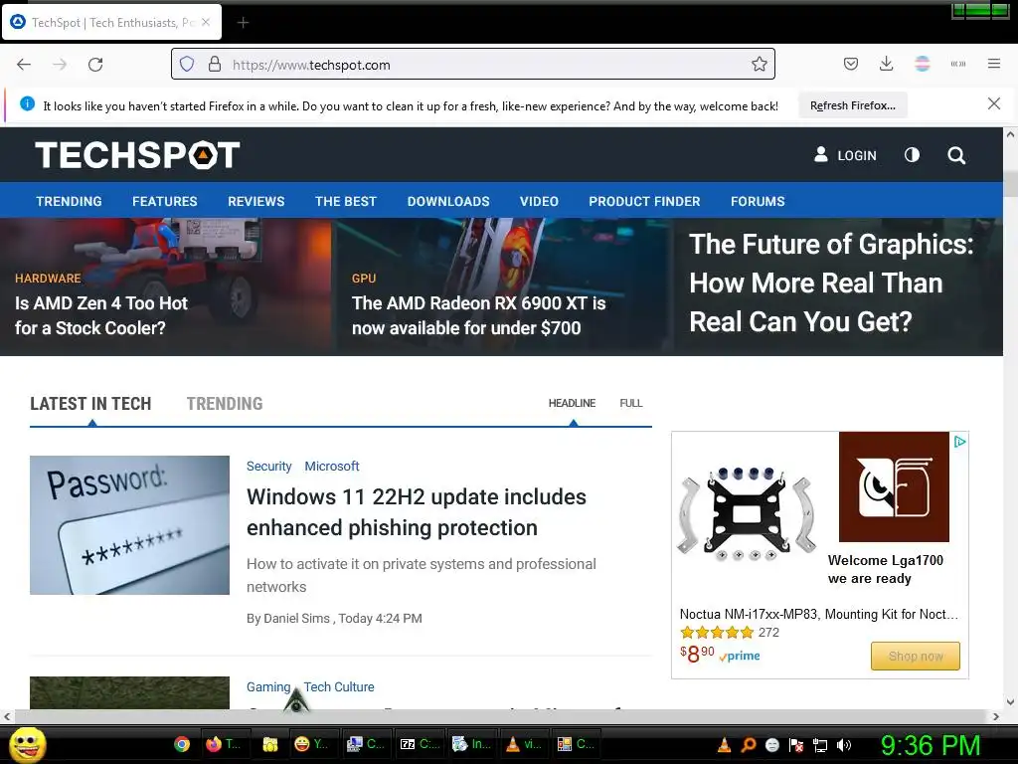
Task: Click the address bar showing techspot.com
Action: tap(472, 65)
